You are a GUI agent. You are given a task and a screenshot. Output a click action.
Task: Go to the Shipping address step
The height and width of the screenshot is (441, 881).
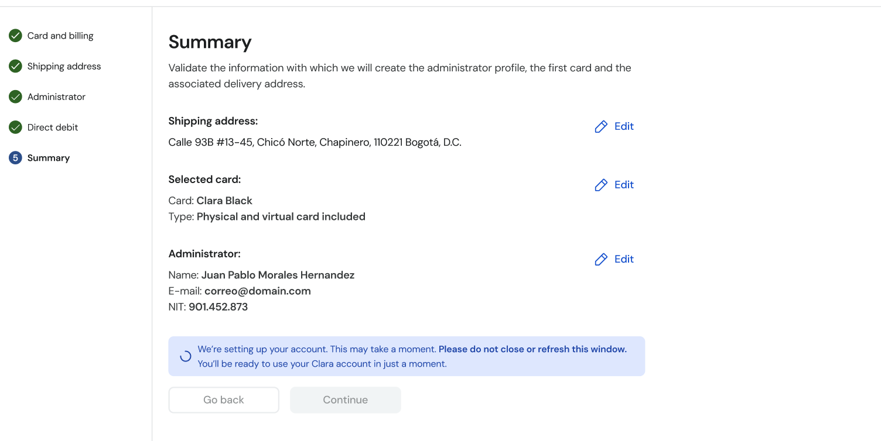tap(64, 66)
